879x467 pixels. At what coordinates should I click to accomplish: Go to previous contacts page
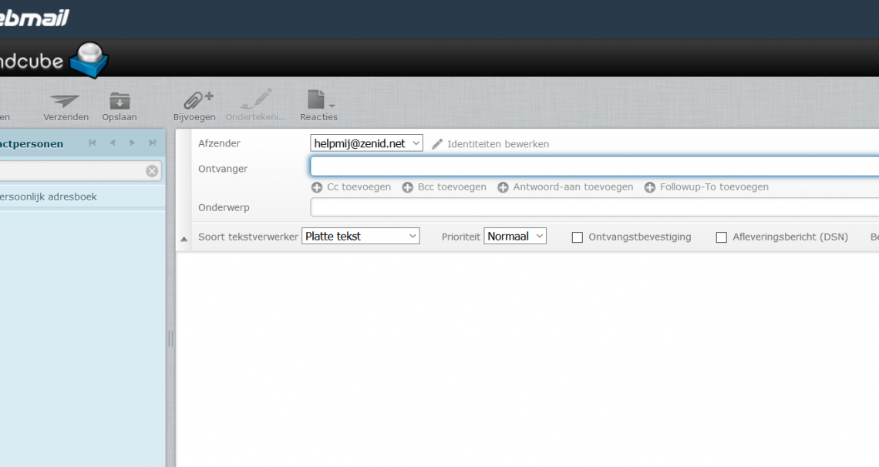[x=113, y=143]
